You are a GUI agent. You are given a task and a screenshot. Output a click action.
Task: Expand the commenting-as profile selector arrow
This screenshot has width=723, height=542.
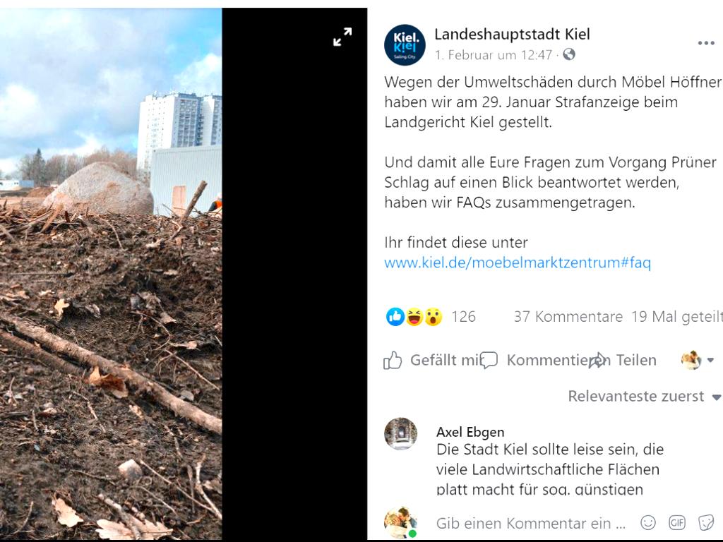point(710,360)
